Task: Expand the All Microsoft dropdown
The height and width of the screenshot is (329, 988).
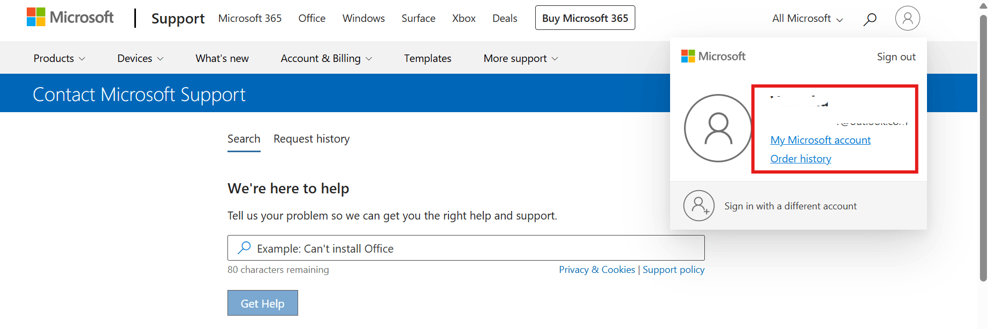Action: [807, 19]
